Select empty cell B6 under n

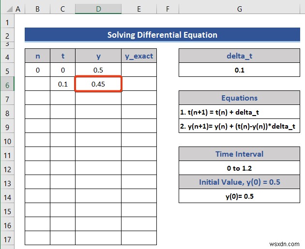[38, 84]
